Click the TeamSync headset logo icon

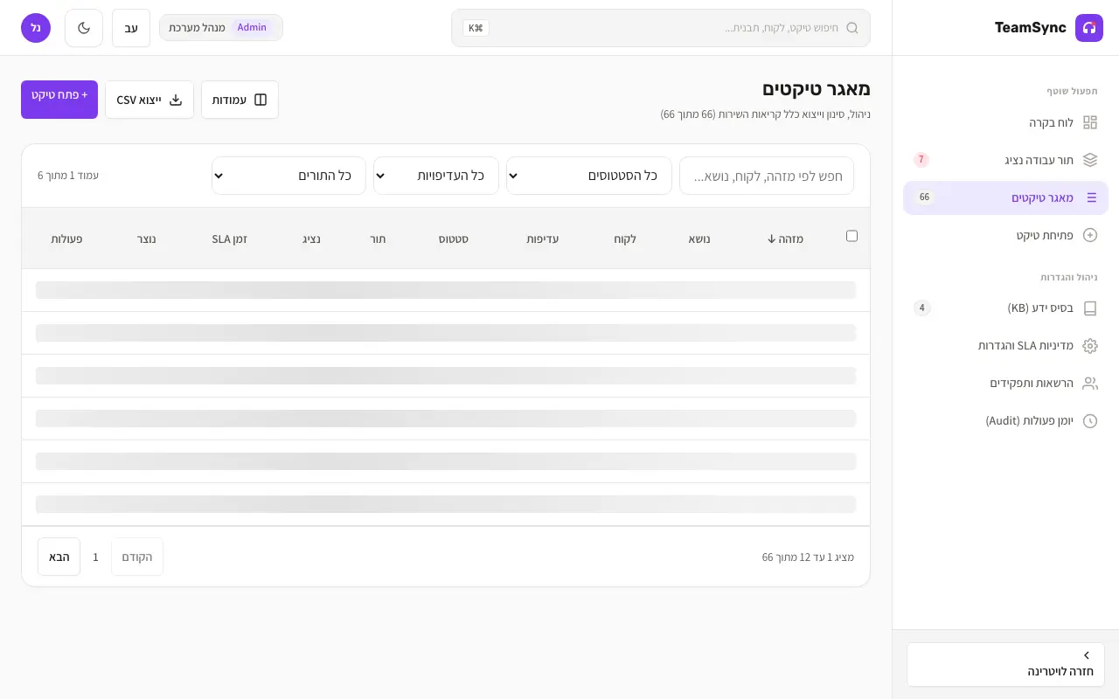1089,28
